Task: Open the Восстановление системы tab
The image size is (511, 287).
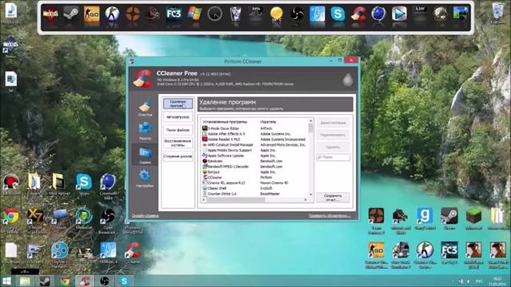Action: (177, 143)
